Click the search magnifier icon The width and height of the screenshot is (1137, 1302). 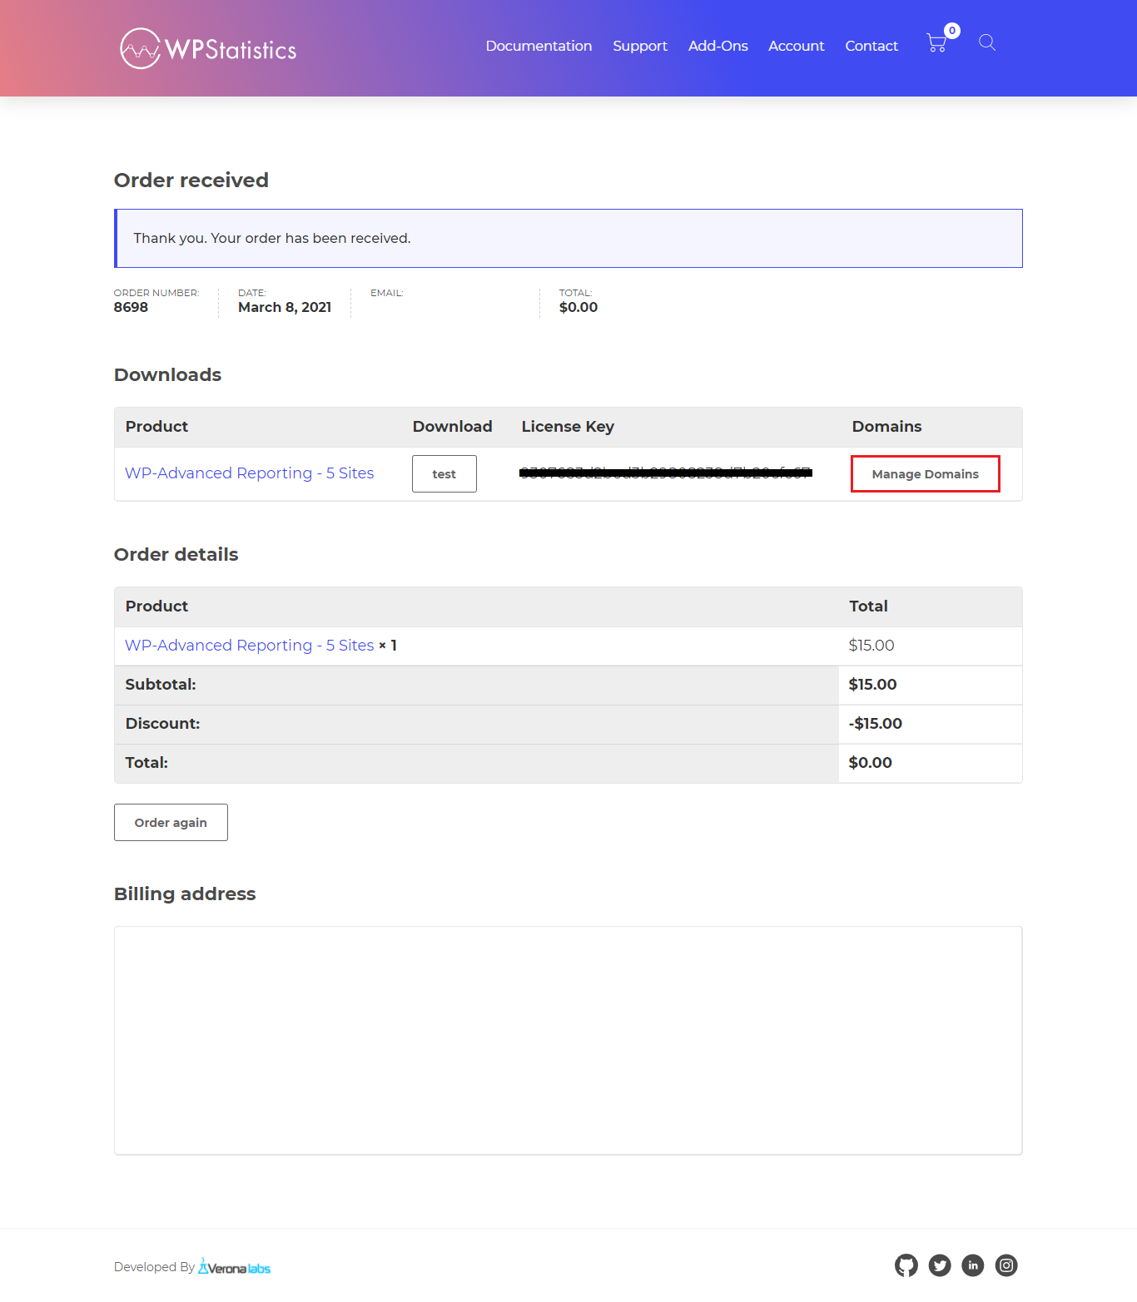(987, 43)
